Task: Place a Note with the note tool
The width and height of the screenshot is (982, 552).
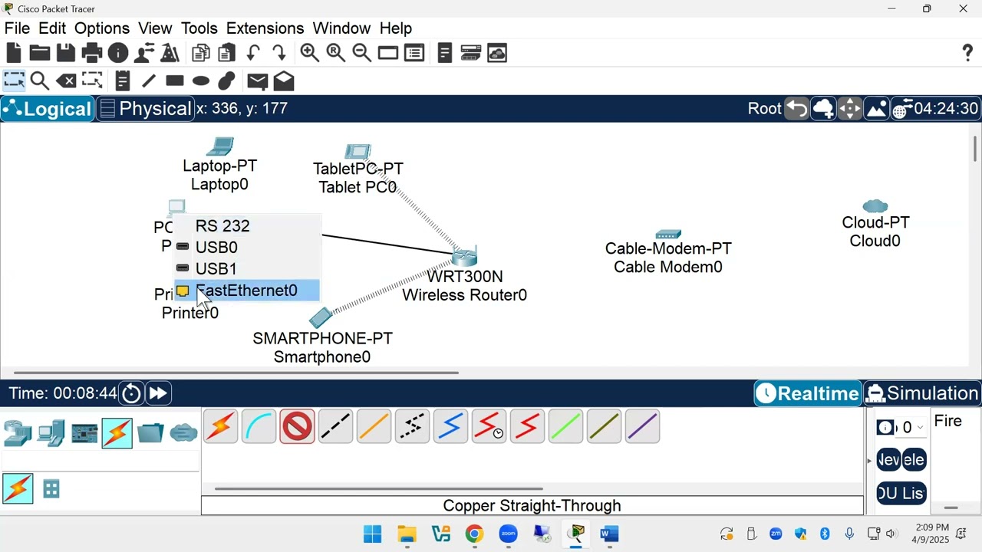Action: point(123,80)
